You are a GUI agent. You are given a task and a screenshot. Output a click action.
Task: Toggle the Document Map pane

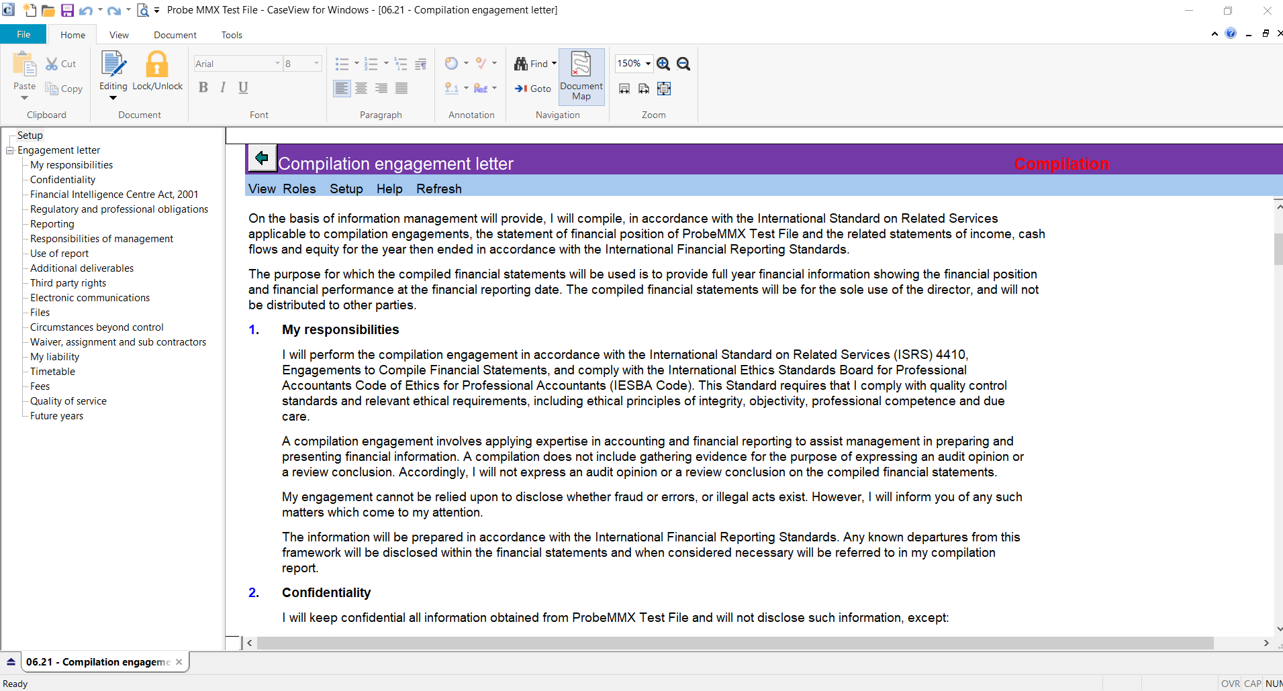pos(581,76)
